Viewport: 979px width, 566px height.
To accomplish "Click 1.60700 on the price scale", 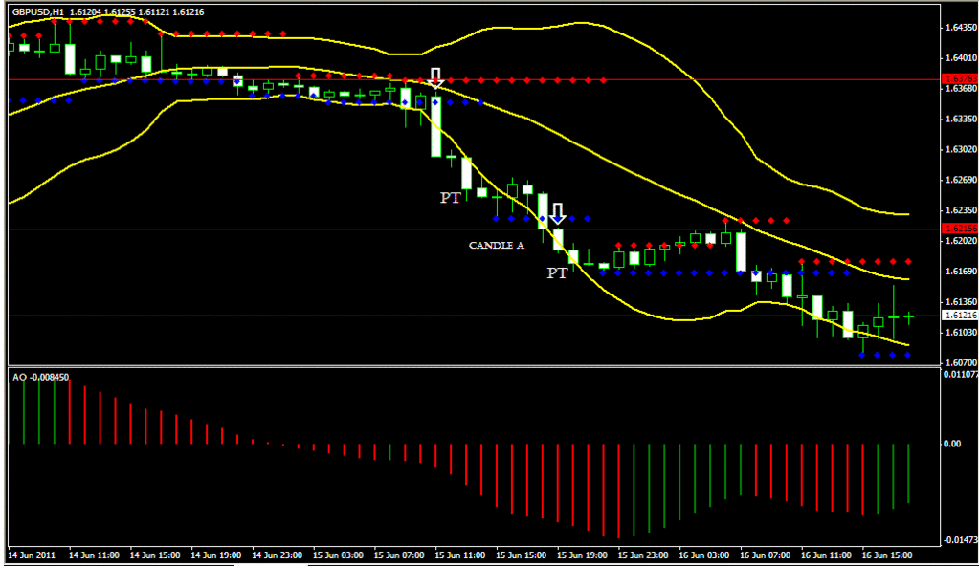I will pos(961,362).
